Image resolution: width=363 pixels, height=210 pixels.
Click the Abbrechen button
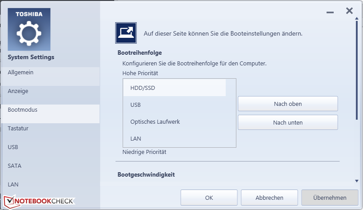[x=269, y=198]
